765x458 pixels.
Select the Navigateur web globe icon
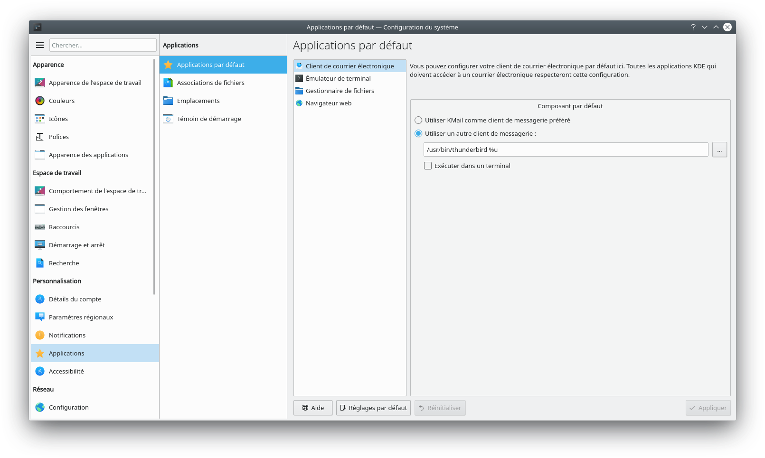(x=299, y=103)
